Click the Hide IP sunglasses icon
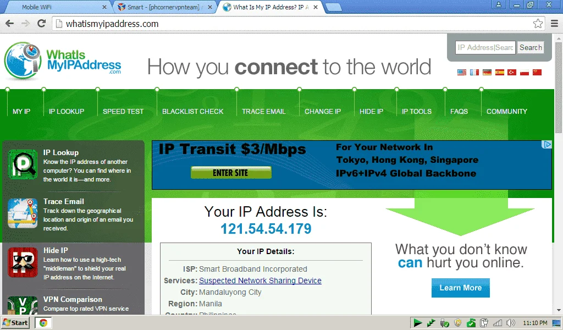The image size is (563, 330). click(x=23, y=262)
